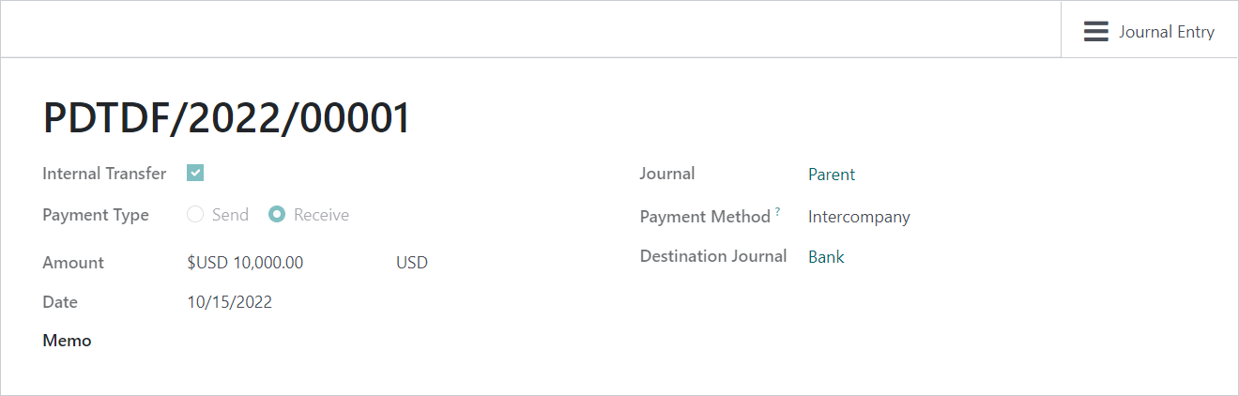Click the Payment Method help question mark
1239x396 pixels.
coord(777,212)
